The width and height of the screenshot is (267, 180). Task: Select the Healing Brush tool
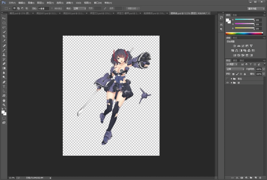click(4, 46)
